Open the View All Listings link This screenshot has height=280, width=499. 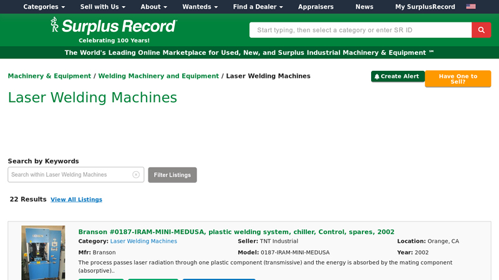tap(76, 199)
